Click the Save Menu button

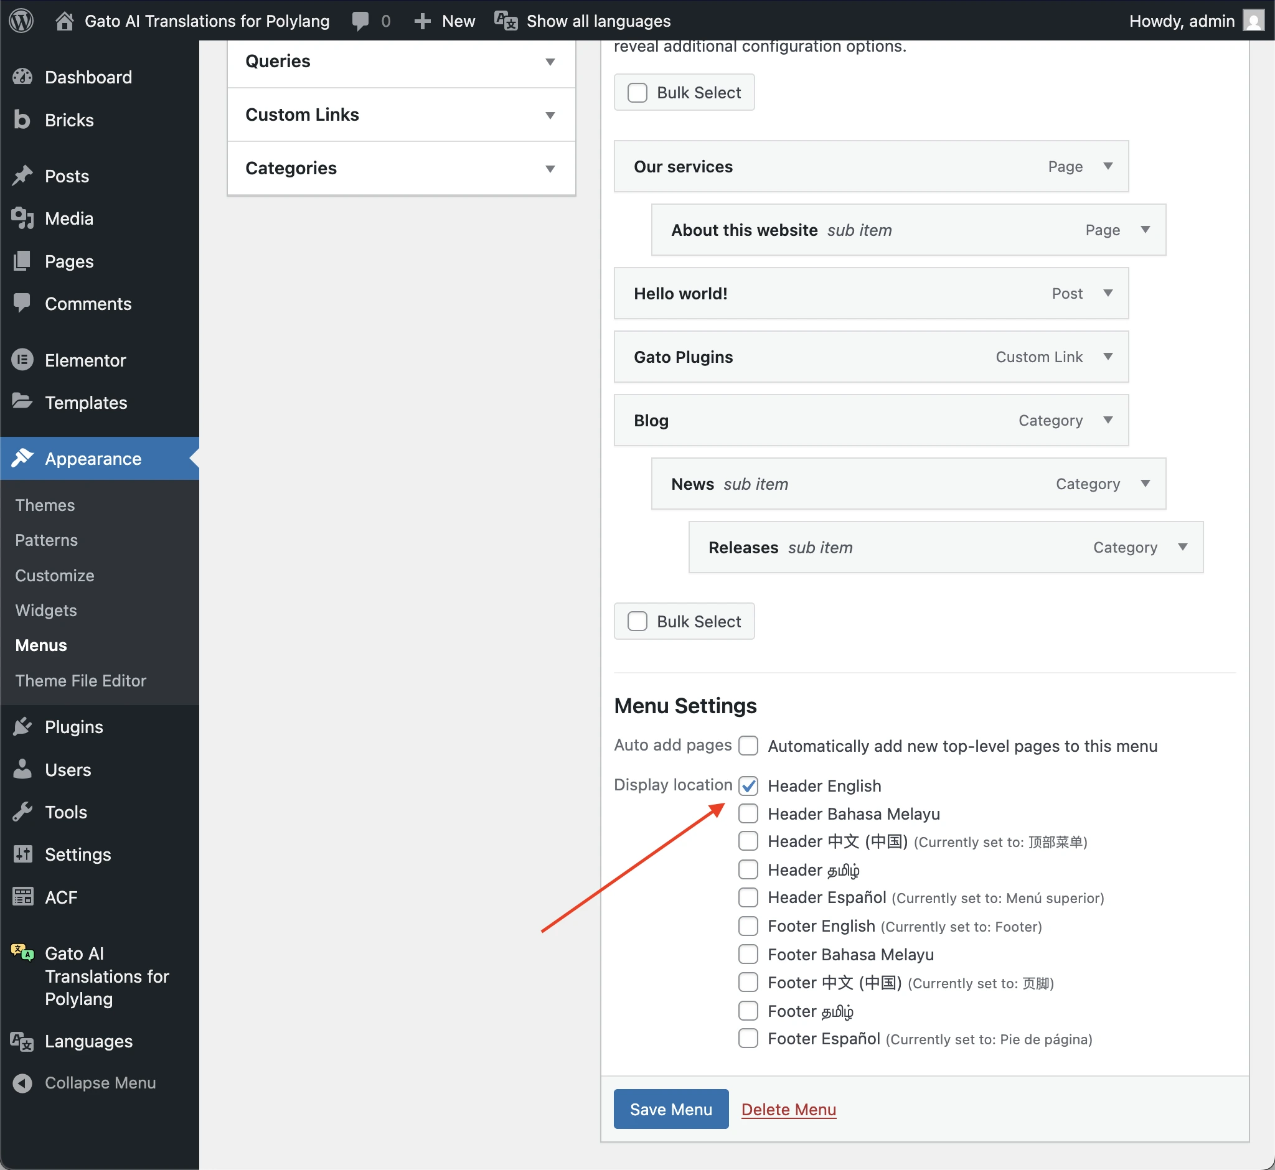[x=670, y=1108]
